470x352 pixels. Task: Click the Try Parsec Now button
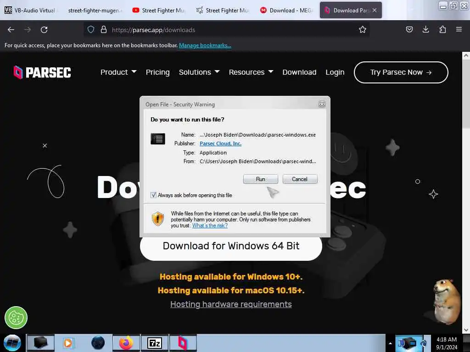tap(401, 72)
